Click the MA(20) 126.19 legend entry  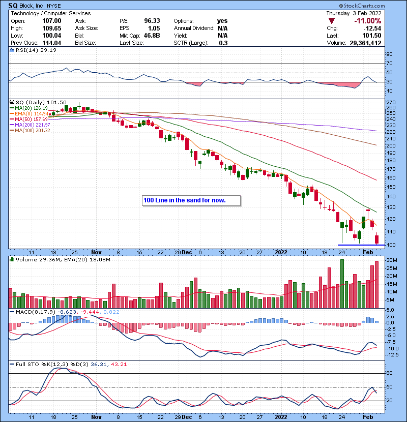point(31,108)
